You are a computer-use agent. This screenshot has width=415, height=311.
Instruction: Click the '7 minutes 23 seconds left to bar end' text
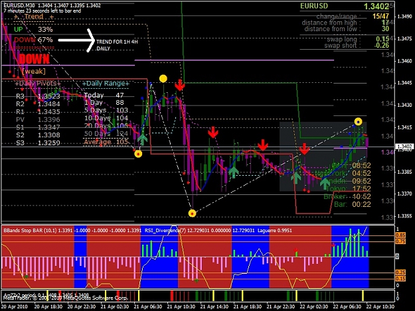(42, 11)
